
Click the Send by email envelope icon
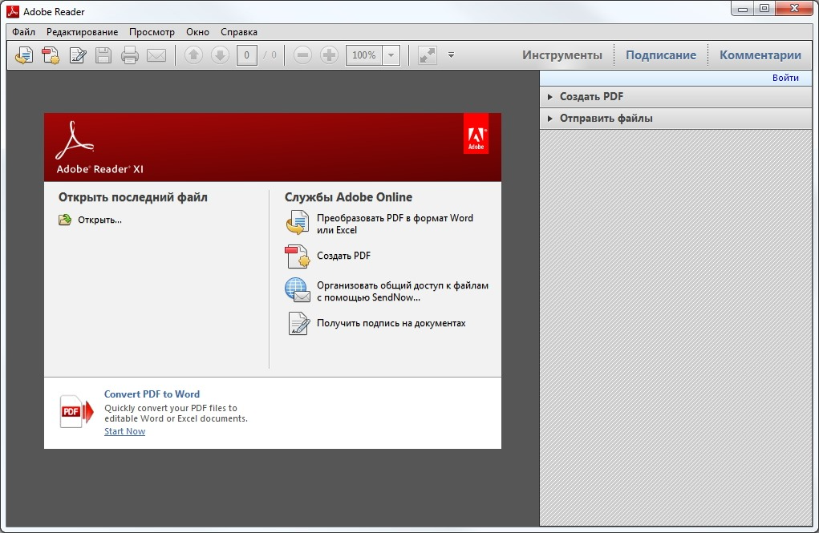coord(156,55)
